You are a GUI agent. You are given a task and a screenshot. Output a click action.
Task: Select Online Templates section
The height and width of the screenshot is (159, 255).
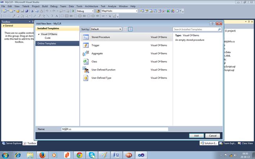pyautogui.click(x=57, y=43)
